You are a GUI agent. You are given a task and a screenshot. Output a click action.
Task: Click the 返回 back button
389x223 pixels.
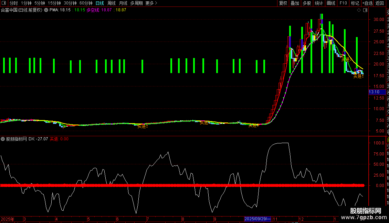pyautogui.click(x=380, y=3)
